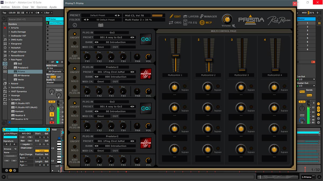Open the Sounds category in Ableton browser
Viewport: 323px width, 181px height.
click(x=5, y=39)
